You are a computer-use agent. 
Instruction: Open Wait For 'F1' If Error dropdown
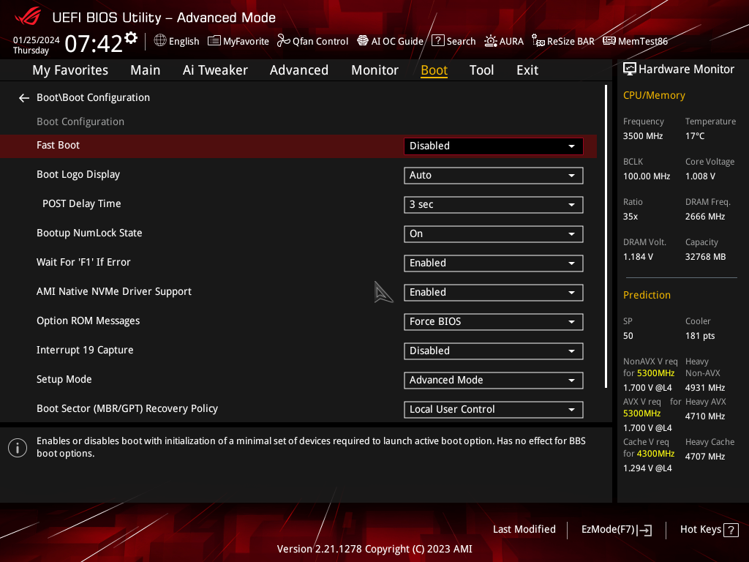tap(493, 263)
